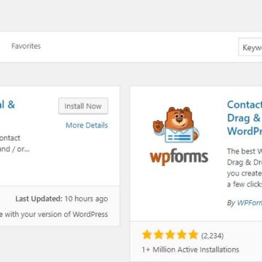Viewport: 262px width, 262px height.
Task: Open the More Details link
Action: [87, 125]
